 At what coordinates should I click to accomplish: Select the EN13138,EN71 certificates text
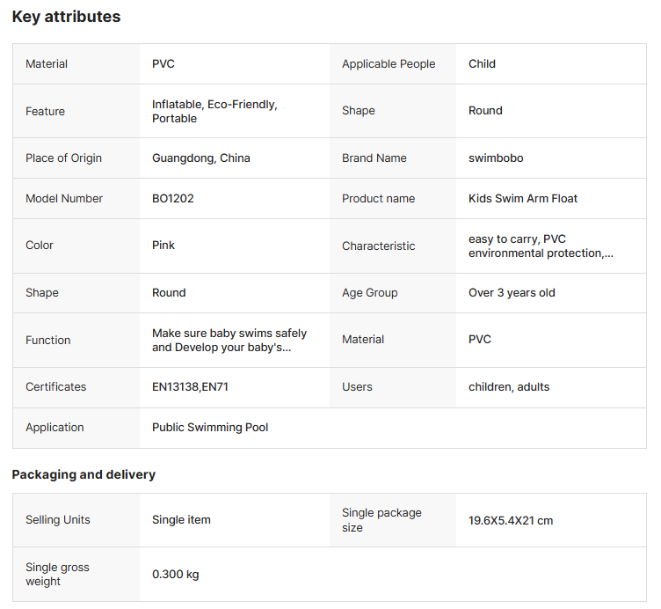[190, 387]
